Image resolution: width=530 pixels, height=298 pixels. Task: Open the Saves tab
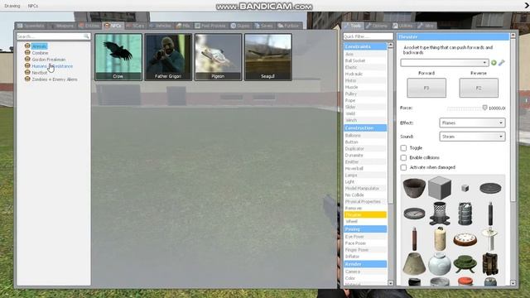click(x=263, y=26)
